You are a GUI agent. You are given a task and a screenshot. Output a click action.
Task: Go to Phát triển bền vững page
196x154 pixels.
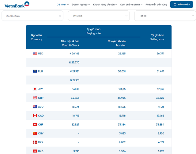point(156,5)
